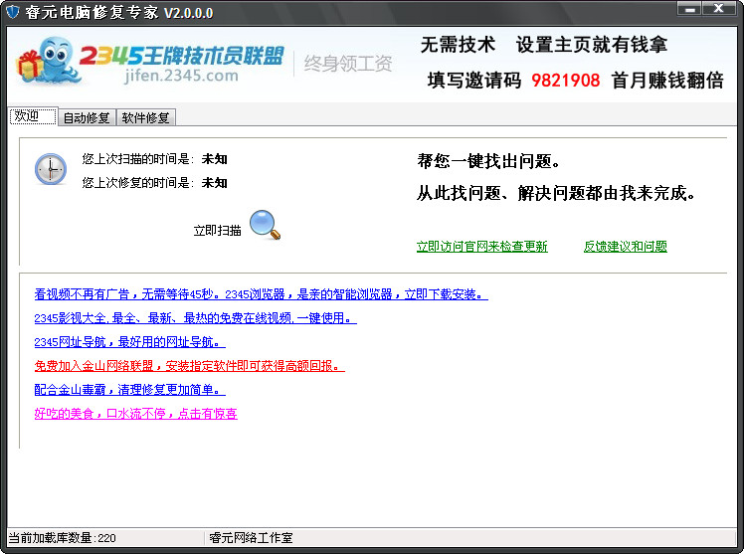Open the 反馈建议和问题 link

point(626,247)
